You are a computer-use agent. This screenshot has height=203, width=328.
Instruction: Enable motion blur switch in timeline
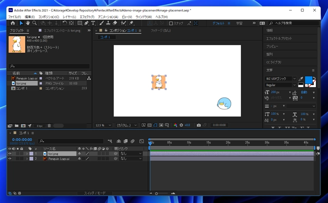tap(132, 141)
